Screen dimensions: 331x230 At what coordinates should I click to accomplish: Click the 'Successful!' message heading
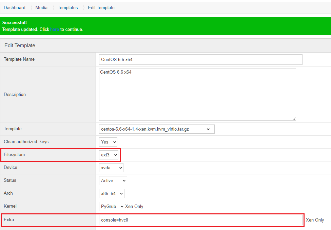[x=15, y=22]
